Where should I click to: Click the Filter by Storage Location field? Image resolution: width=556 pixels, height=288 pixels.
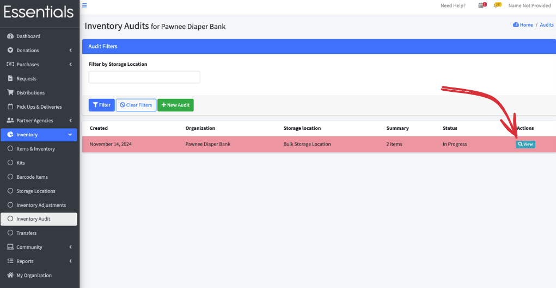point(144,77)
